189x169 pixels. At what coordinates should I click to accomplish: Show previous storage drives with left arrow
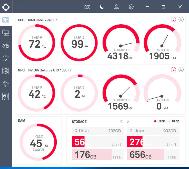click(122, 121)
